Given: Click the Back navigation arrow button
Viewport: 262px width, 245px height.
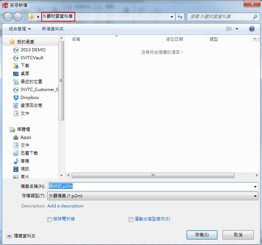Looking at the screenshot, I should [8, 17].
